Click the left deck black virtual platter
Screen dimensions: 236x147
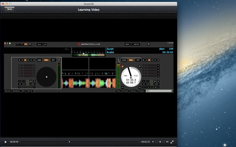[x=46, y=77]
